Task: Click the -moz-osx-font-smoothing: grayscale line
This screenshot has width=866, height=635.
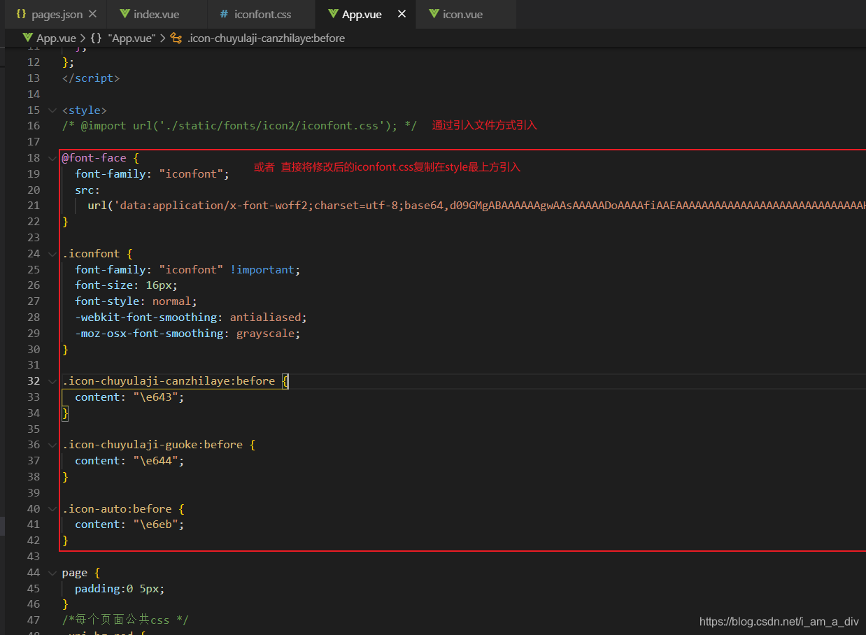Action: [187, 334]
